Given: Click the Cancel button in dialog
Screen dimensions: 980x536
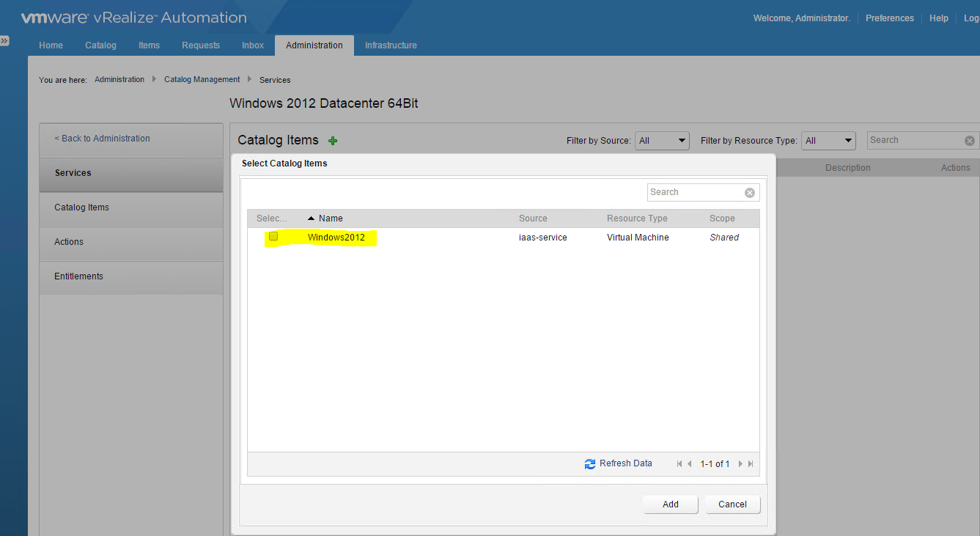Looking at the screenshot, I should coord(732,504).
